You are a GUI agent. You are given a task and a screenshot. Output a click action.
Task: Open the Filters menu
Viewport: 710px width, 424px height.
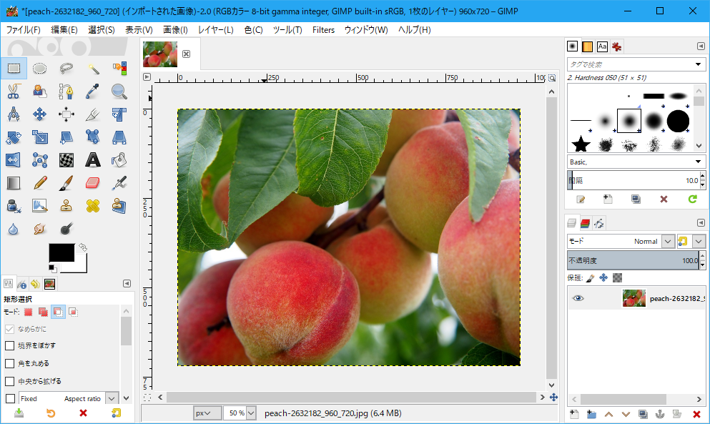323,30
